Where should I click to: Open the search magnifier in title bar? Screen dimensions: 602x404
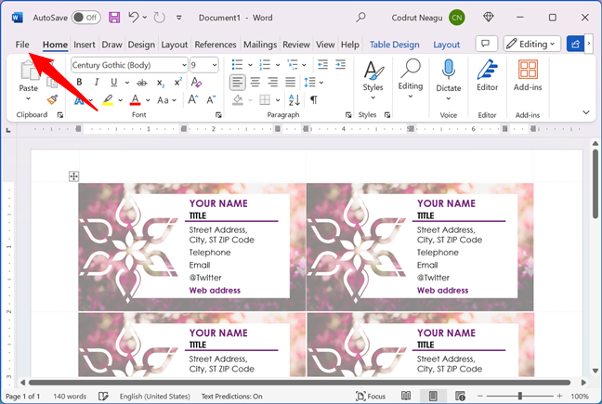360,18
